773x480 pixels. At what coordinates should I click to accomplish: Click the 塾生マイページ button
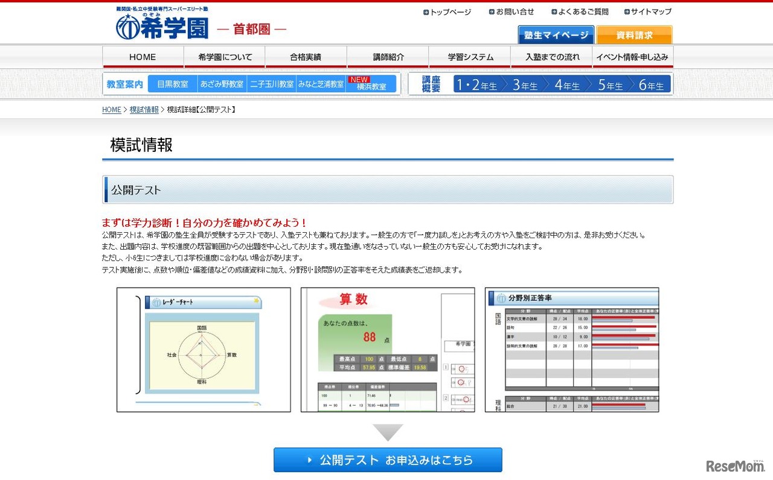(556, 35)
